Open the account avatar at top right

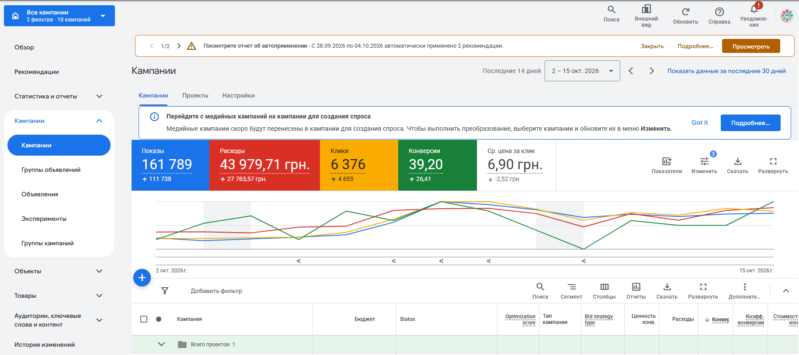tap(787, 16)
